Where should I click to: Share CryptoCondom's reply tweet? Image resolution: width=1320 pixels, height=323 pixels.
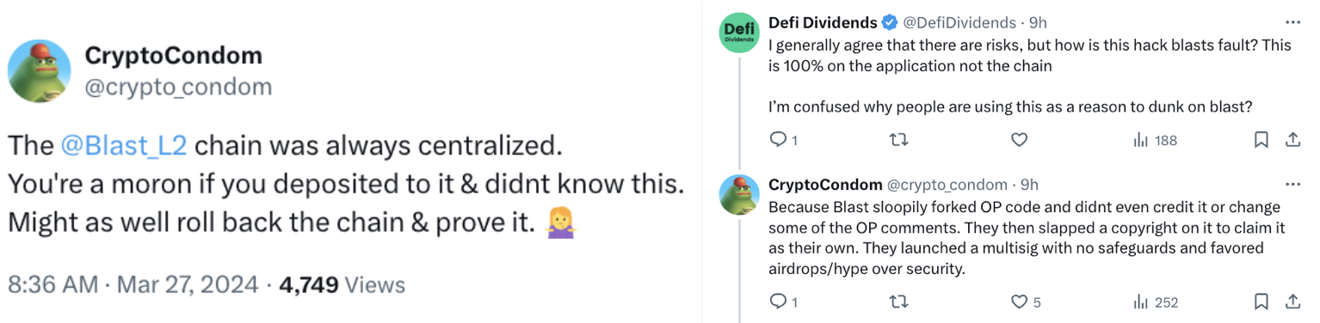[x=1292, y=301]
